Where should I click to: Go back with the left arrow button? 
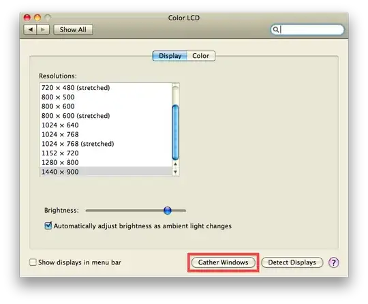click(30, 29)
